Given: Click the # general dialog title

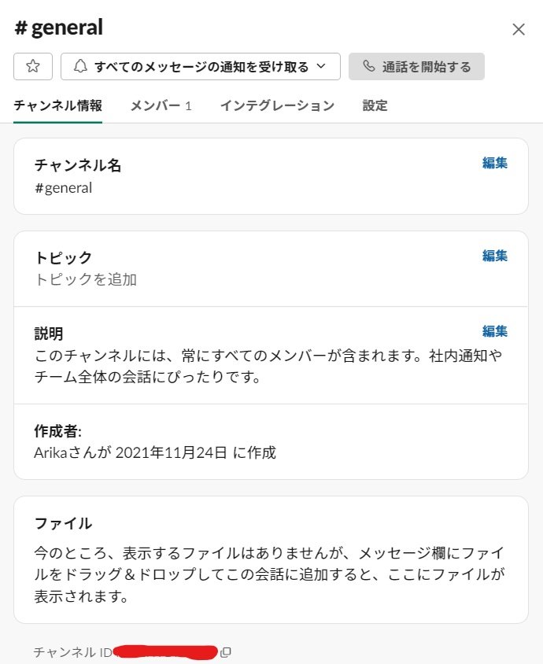Looking at the screenshot, I should tap(59, 28).
